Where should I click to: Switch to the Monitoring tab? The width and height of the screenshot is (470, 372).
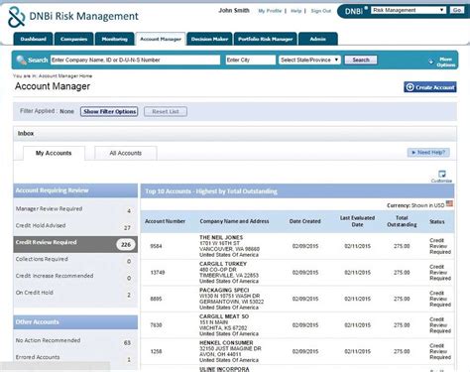(114, 39)
